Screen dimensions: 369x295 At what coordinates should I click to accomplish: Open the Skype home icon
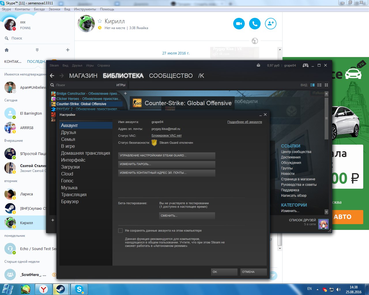pos(7,50)
